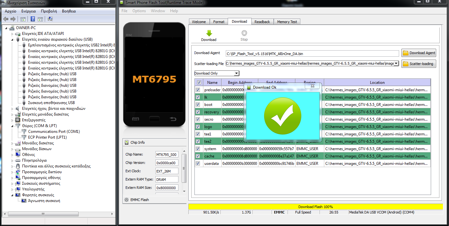Click the yellow Download Flash 100% progress bar
Image resolution: width=449 pixels, height=226 pixels.
[315, 207]
